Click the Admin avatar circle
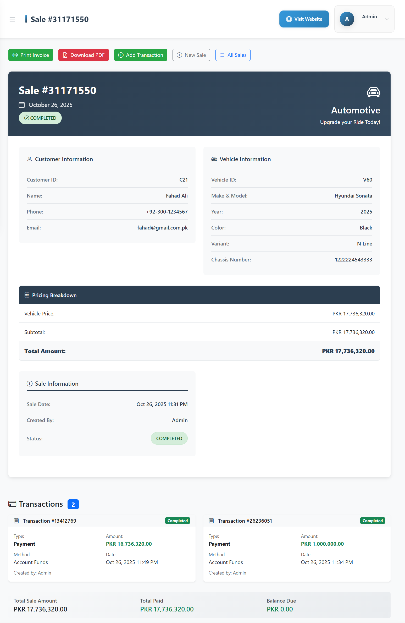Screen dimensions: 405x623 click(347, 19)
